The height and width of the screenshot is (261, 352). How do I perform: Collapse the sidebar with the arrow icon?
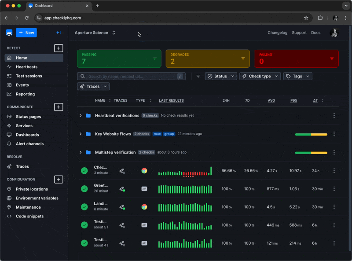coord(59,33)
